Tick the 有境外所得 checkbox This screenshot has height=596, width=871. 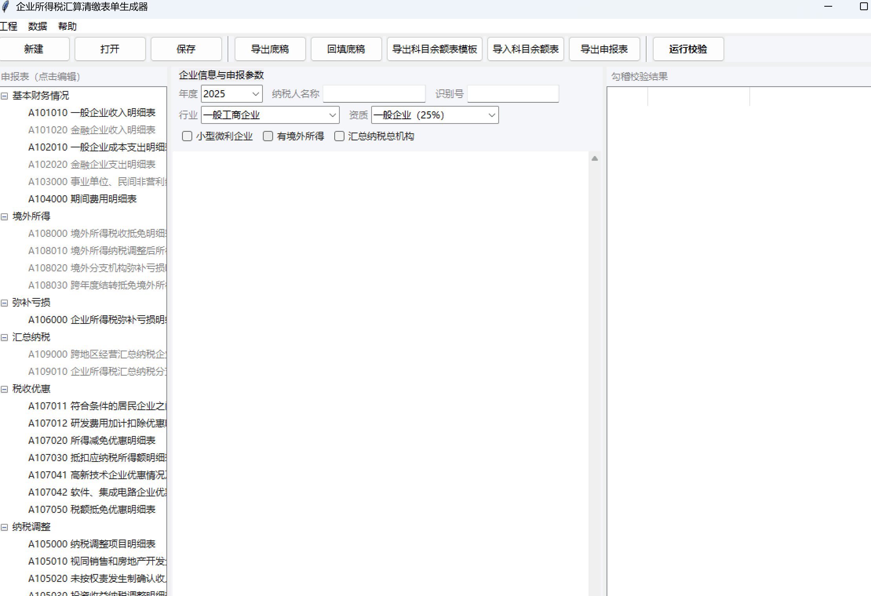(268, 136)
